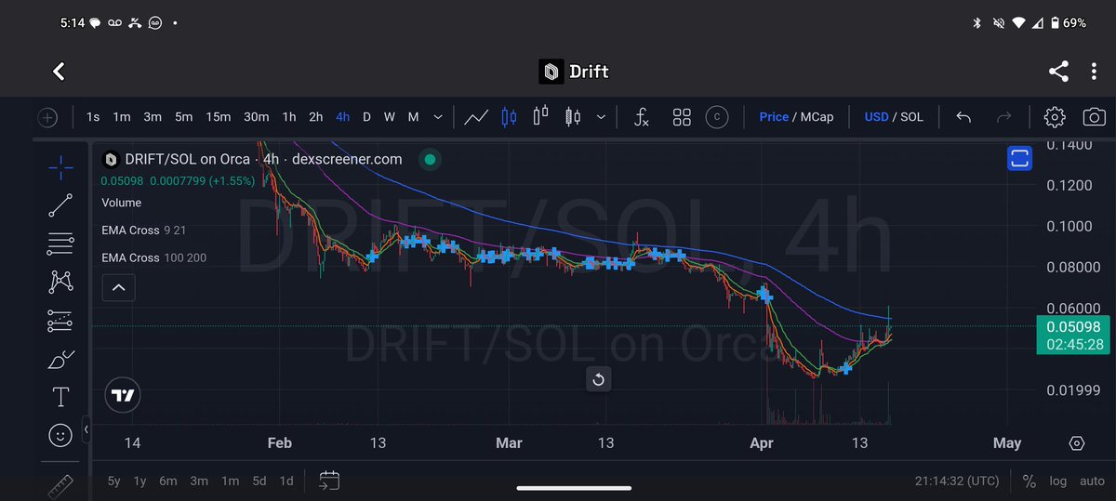Select the 1h timeframe
1116x501 pixels.
[x=289, y=117]
